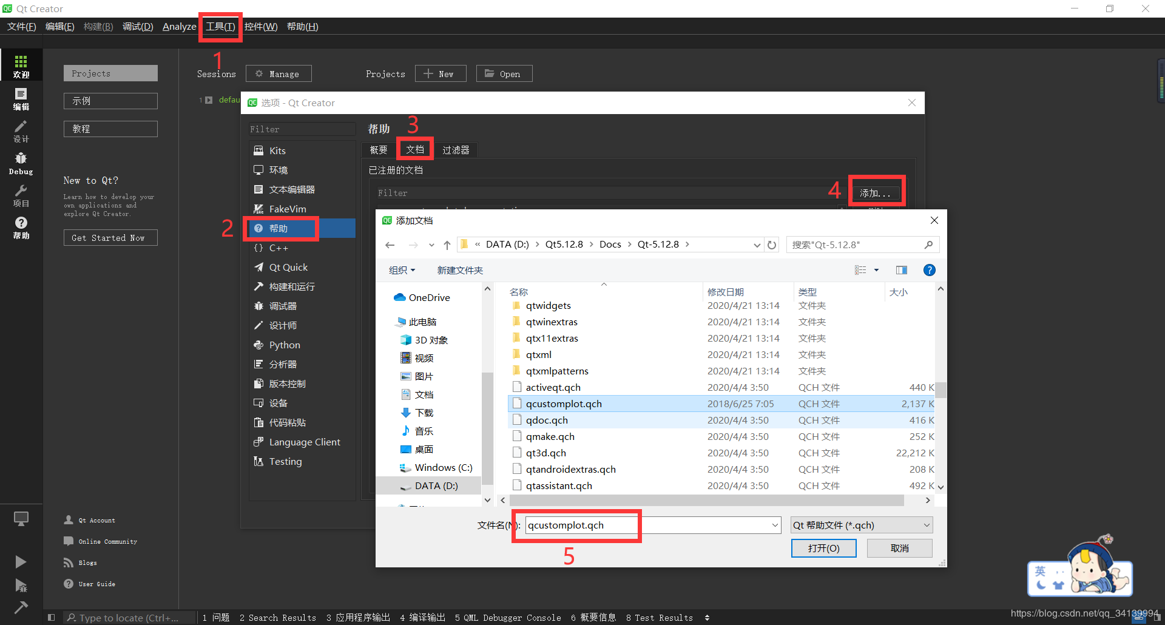
Task: Click the file list horizontal scrollbar
Action: pos(706,501)
